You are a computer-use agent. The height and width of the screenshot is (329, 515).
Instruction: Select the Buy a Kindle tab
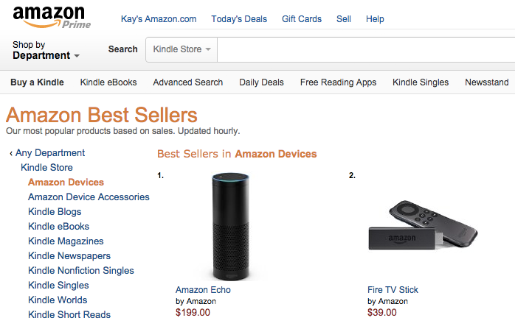[37, 82]
